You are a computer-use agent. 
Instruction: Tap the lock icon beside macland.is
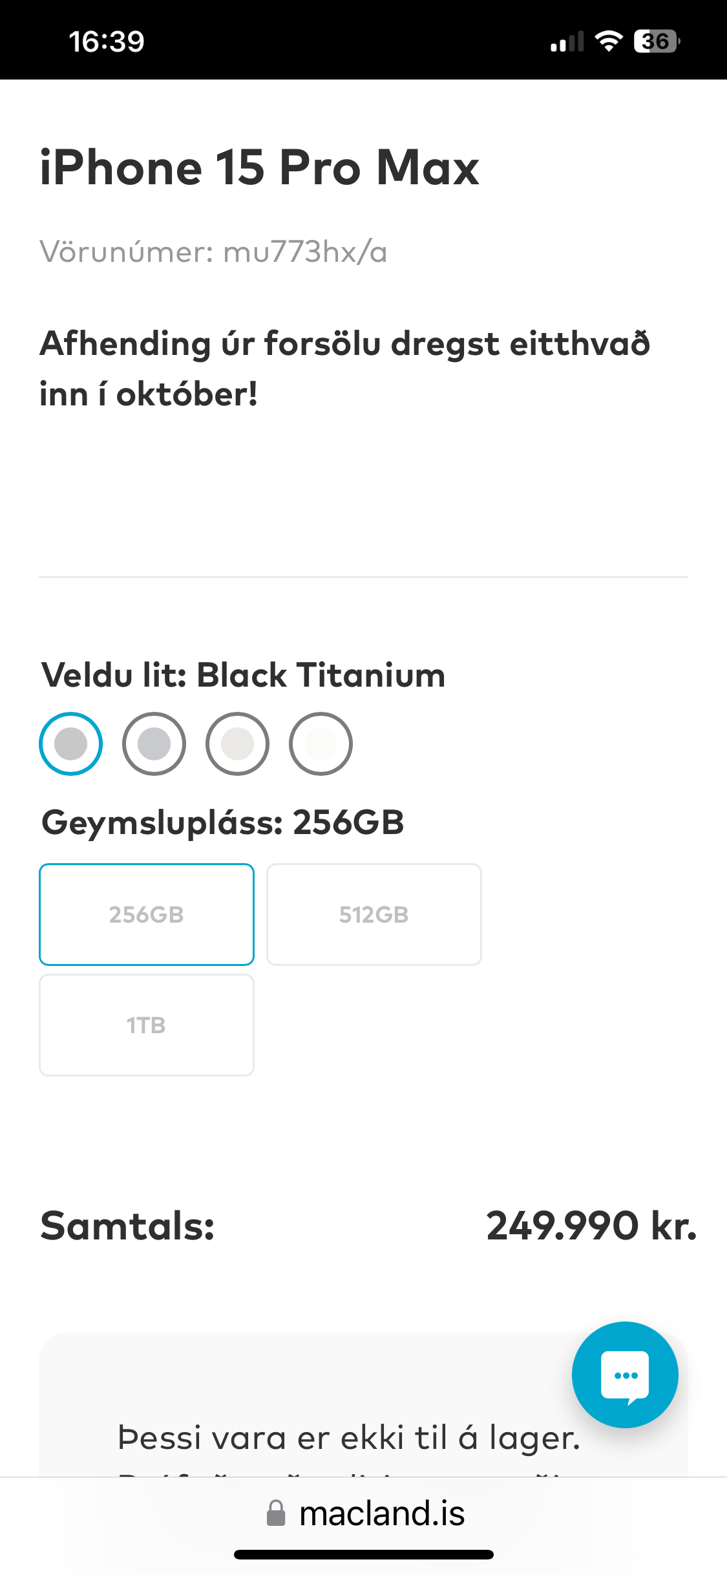276,1514
